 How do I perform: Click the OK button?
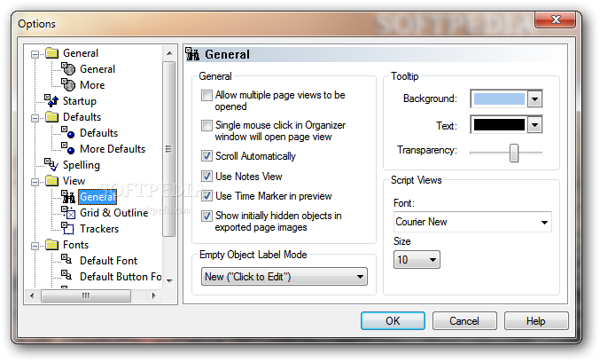(393, 320)
